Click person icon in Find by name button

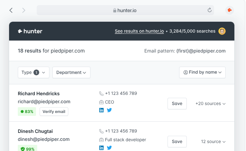coord(185,72)
